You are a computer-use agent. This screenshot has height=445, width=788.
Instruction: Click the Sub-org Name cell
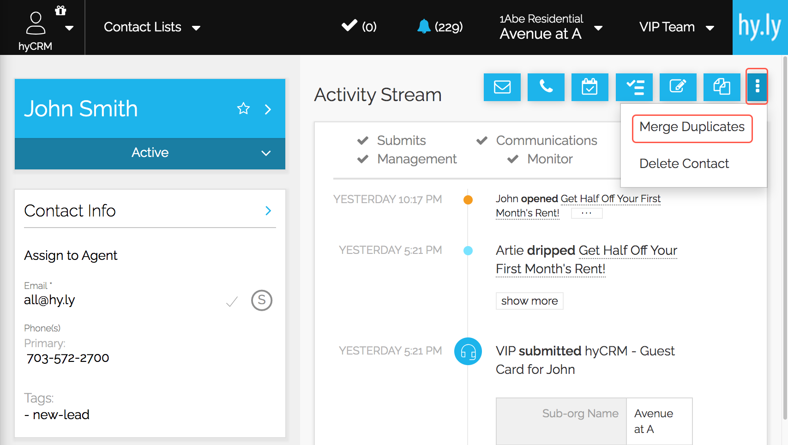coord(561,421)
